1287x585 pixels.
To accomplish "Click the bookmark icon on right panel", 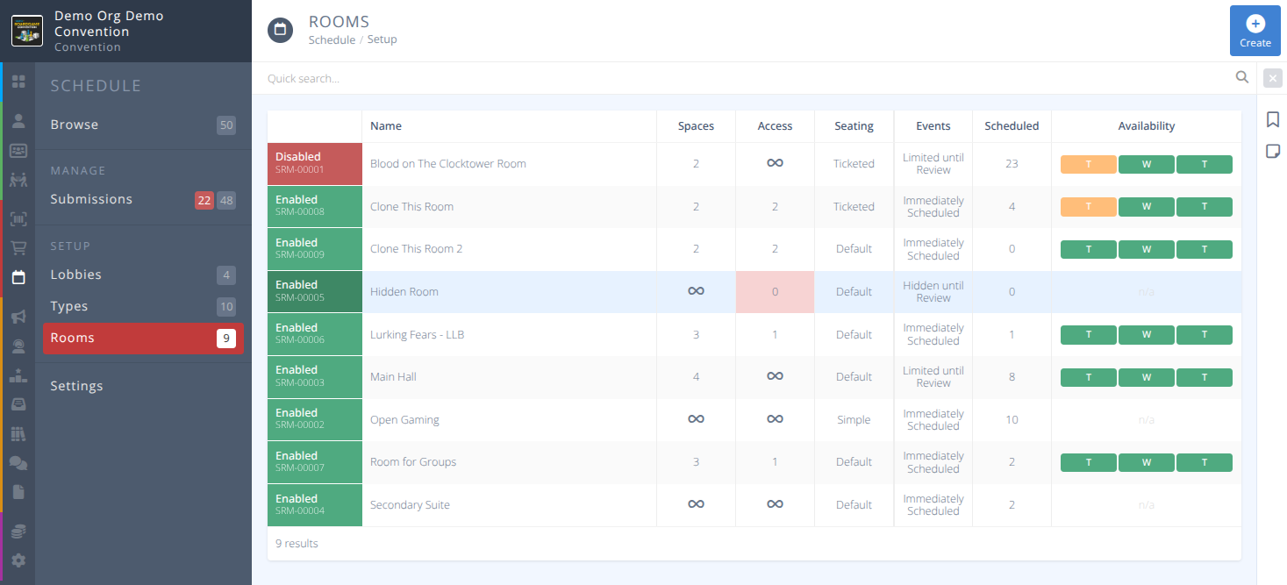I will tap(1273, 119).
